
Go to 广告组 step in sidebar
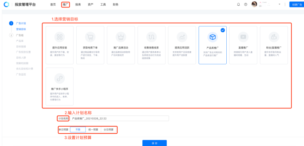20,35
